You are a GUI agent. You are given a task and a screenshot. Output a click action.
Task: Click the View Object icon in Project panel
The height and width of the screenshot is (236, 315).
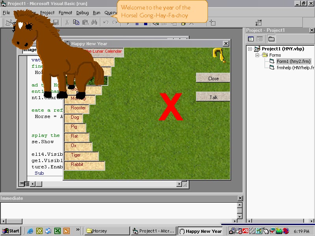point(259,39)
